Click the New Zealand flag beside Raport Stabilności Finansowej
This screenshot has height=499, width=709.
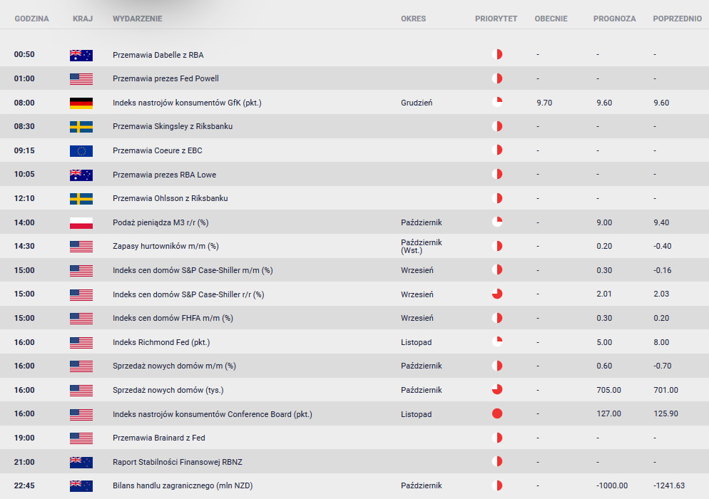pos(81,463)
